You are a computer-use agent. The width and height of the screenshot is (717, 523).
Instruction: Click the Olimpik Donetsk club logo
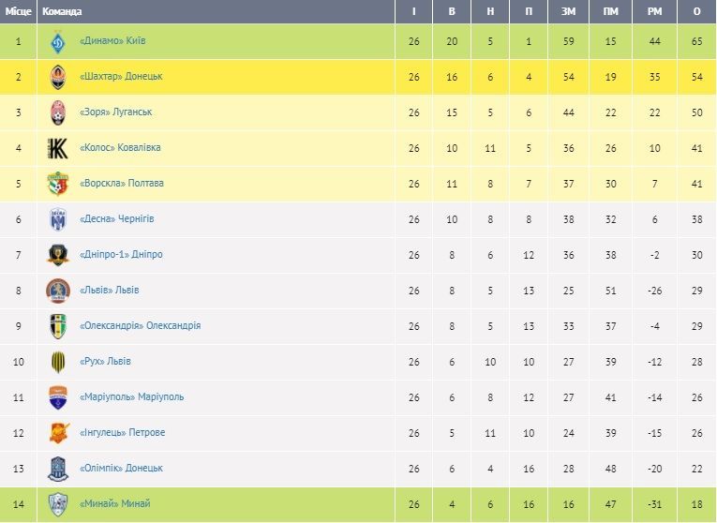[58, 469]
